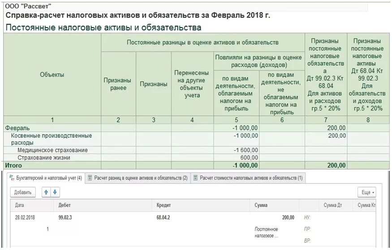
Task: Open Расчет разниц в оценке активов tab
Action: [138, 178]
